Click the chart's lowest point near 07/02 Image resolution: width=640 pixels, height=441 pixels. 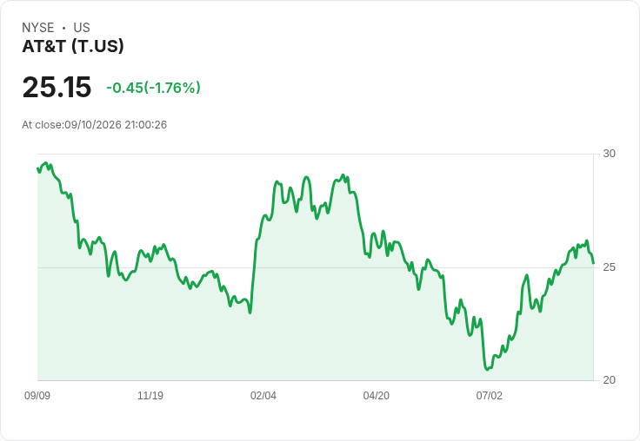pos(487,370)
